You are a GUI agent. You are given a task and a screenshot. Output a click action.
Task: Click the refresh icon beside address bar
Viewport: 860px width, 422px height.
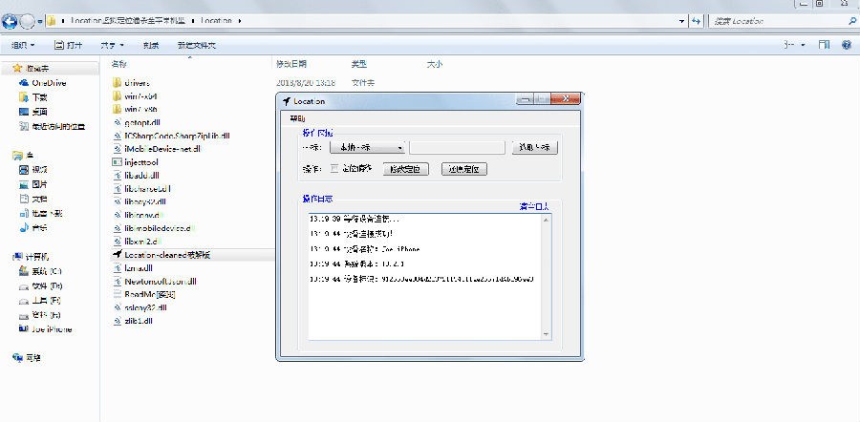tap(696, 21)
